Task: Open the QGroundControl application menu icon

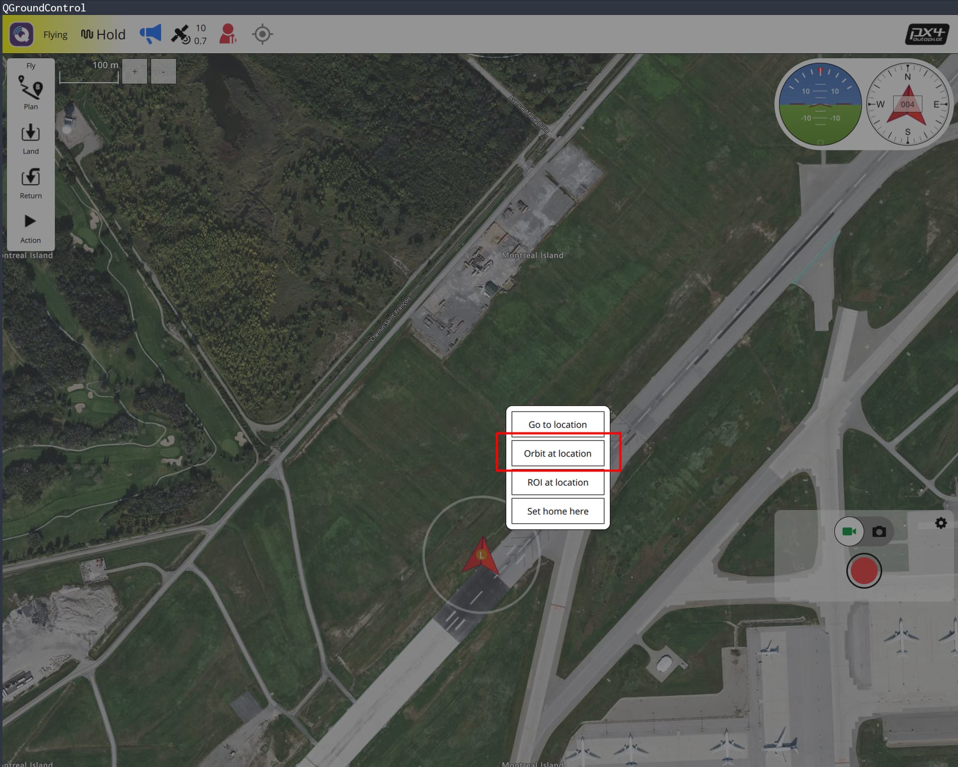Action: 21,34
